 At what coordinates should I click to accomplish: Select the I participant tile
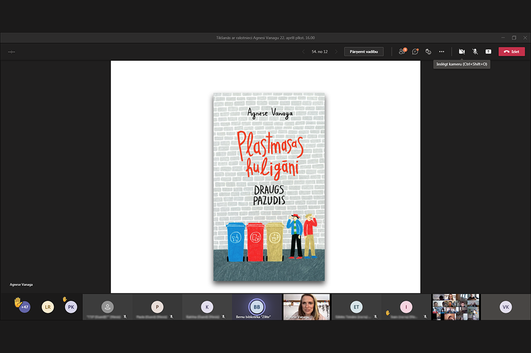(406, 307)
